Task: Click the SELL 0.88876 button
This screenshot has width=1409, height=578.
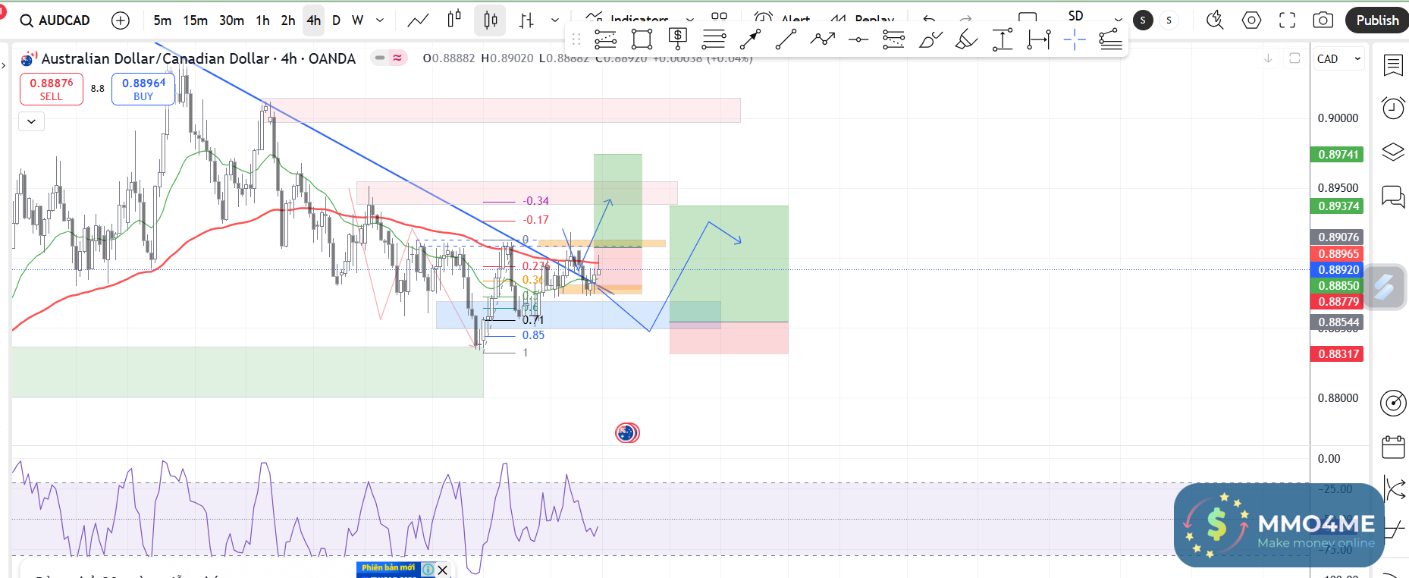Action: (51, 89)
